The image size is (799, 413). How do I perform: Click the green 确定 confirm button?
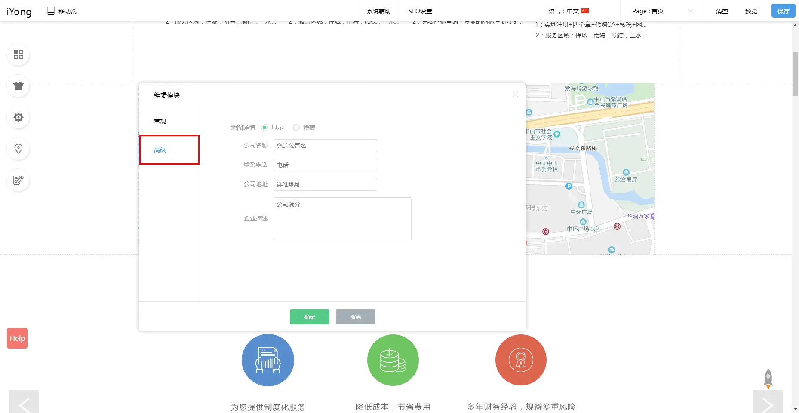tap(309, 317)
